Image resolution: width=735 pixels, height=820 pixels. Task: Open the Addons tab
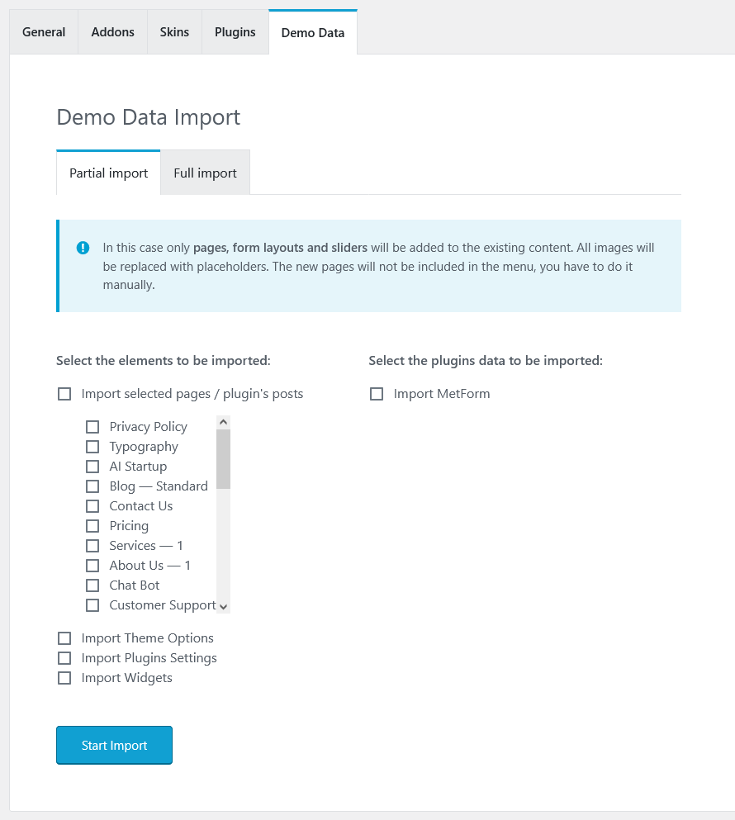pos(112,32)
